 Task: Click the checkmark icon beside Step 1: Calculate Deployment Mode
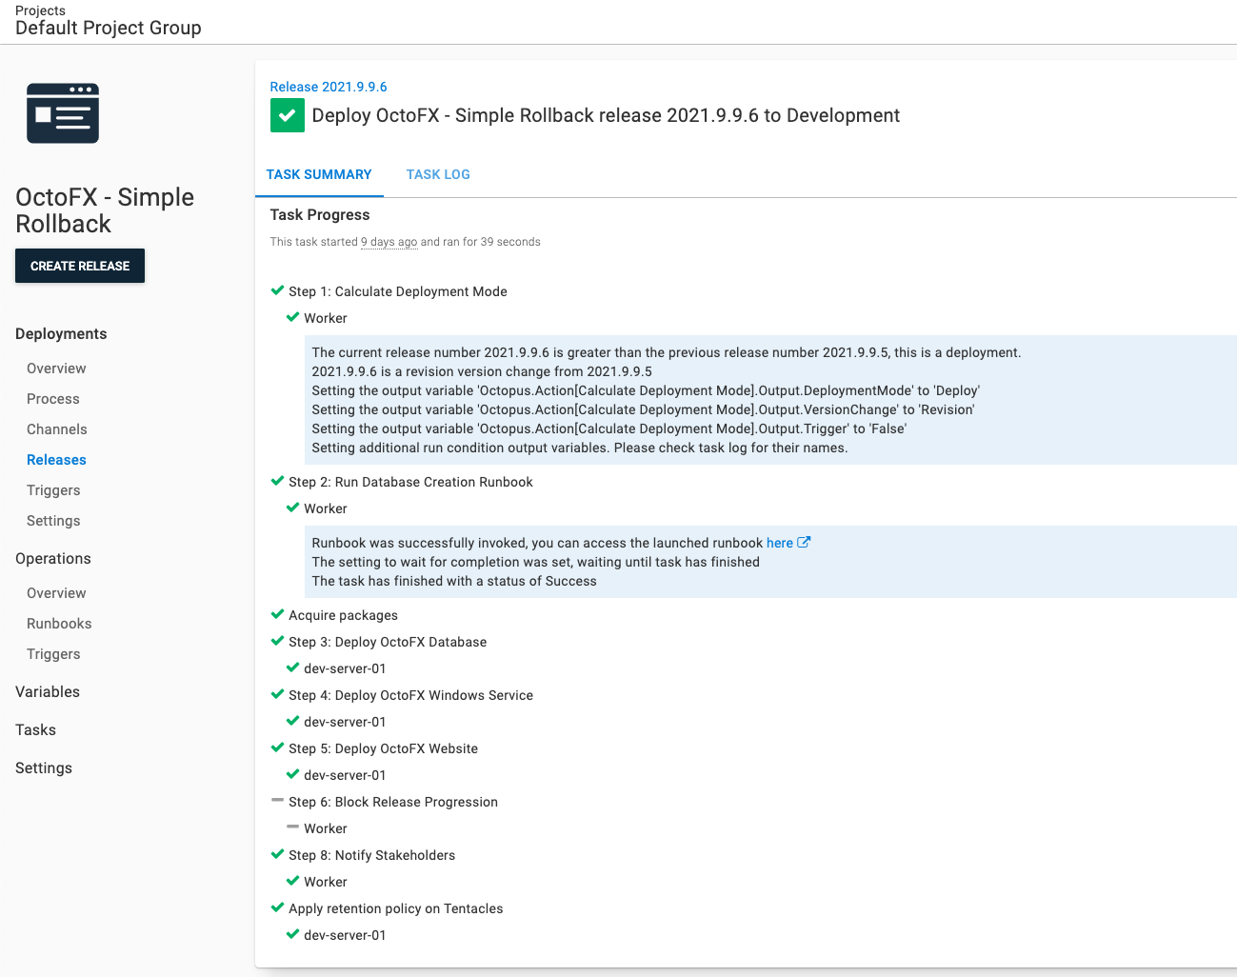[277, 290]
